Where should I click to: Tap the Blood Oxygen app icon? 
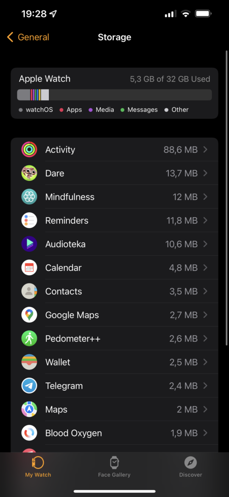point(29,433)
